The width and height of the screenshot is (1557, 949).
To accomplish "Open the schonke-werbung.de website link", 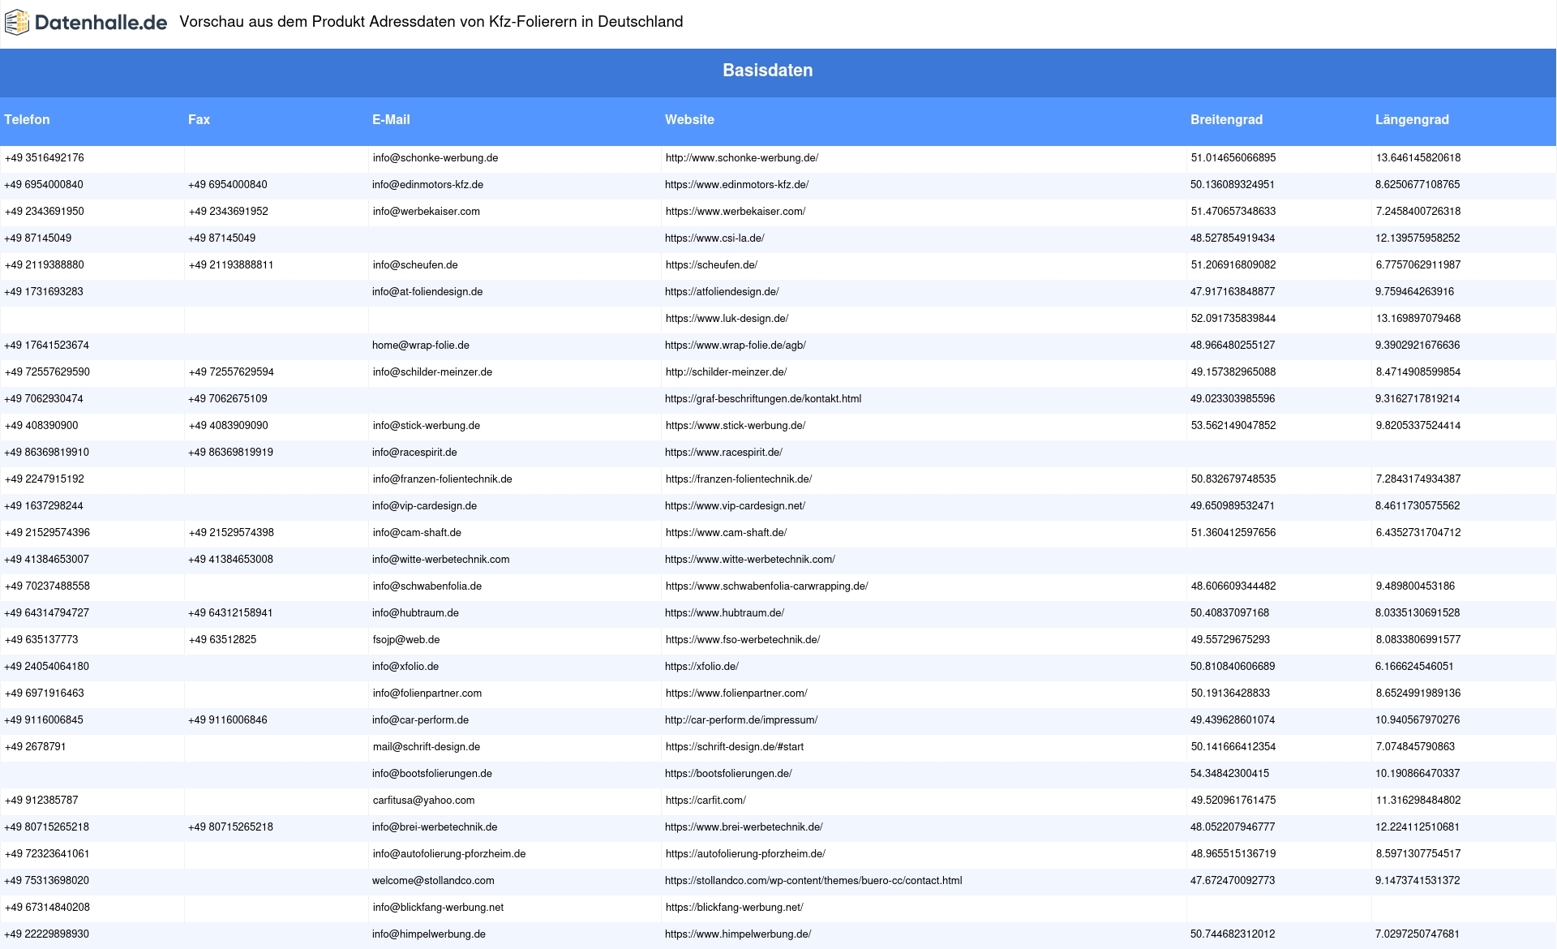I will pos(742,158).
